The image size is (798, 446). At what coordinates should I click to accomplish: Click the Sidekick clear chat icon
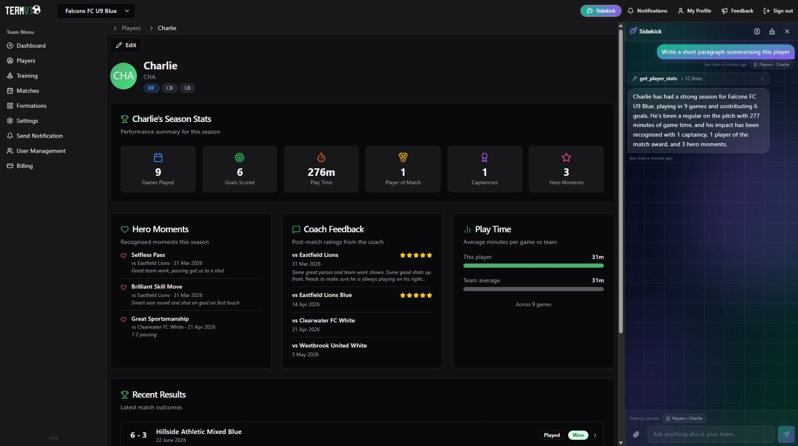772,32
